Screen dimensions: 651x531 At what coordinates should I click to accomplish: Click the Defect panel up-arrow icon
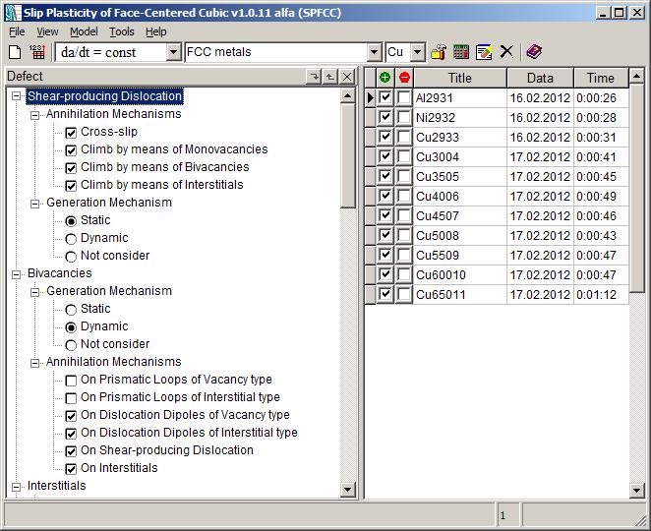coord(330,77)
